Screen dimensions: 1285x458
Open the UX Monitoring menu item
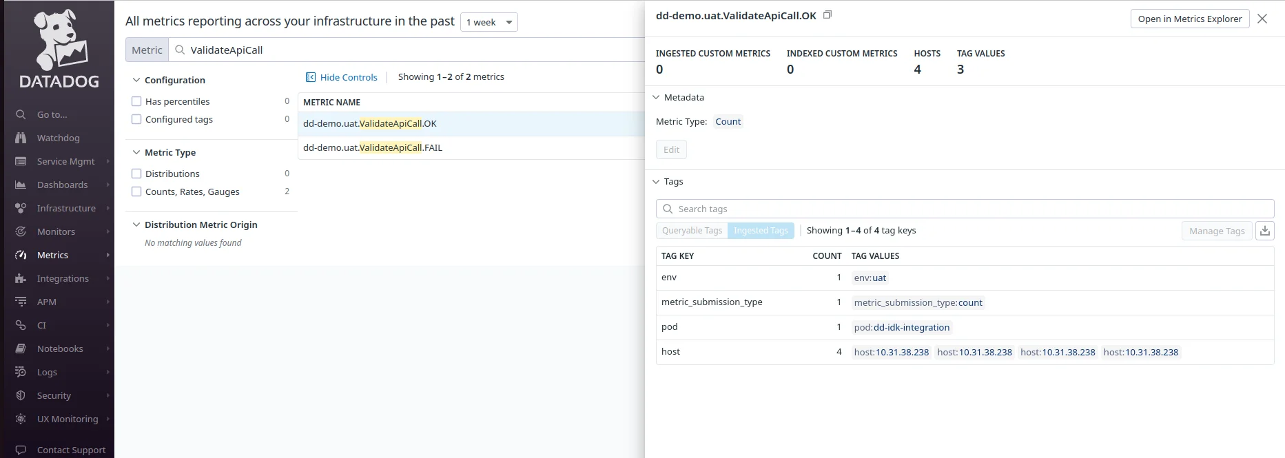click(68, 419)
